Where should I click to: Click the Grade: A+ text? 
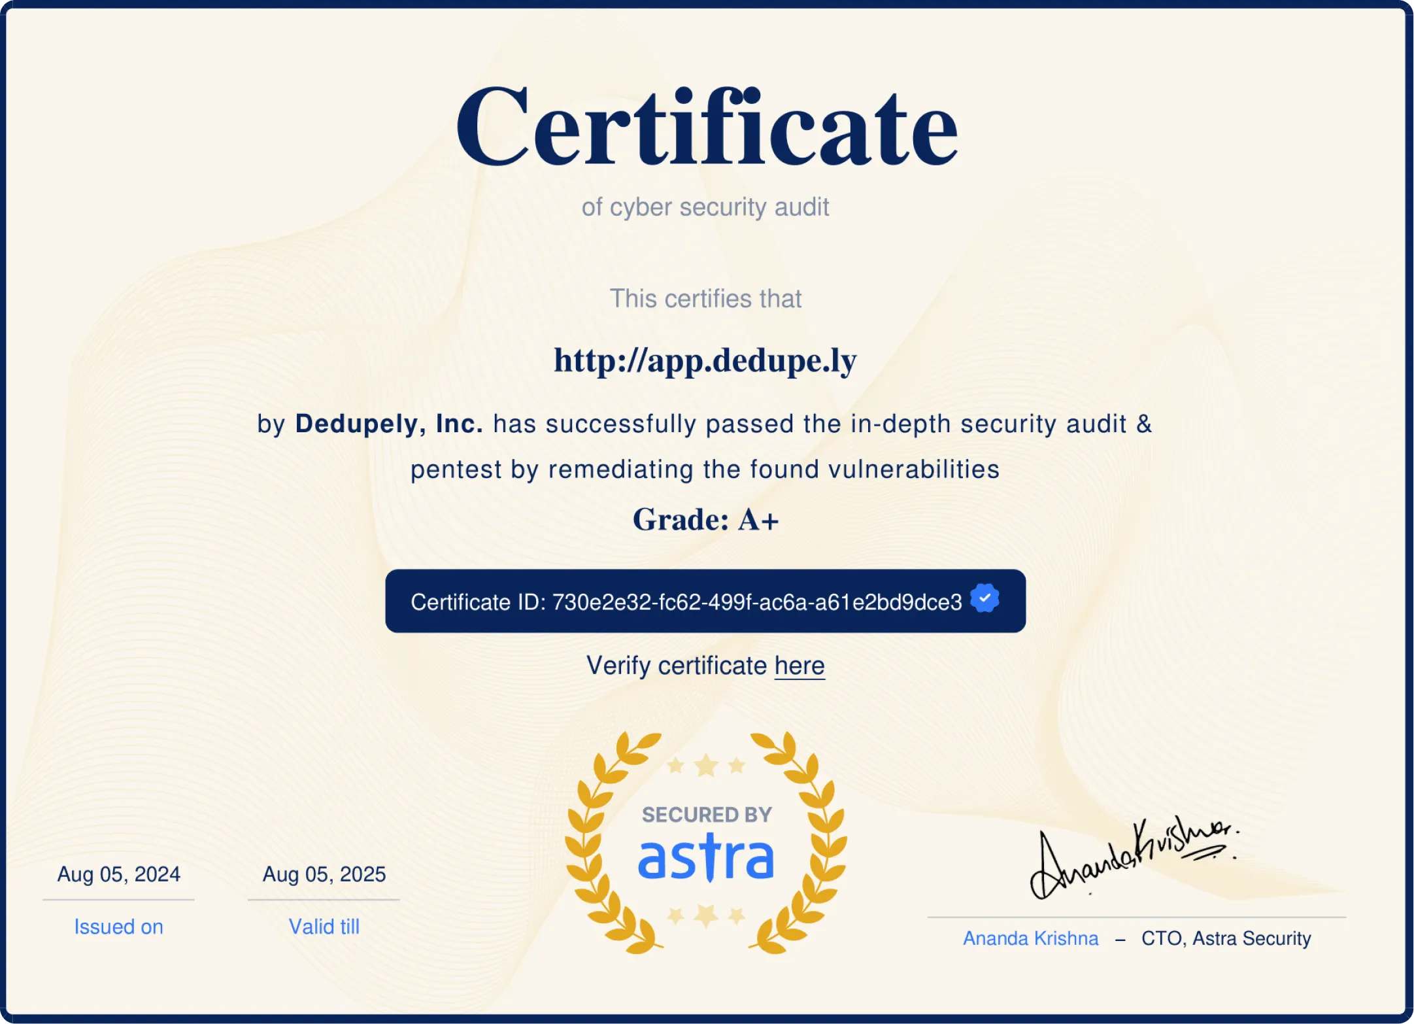705,521
